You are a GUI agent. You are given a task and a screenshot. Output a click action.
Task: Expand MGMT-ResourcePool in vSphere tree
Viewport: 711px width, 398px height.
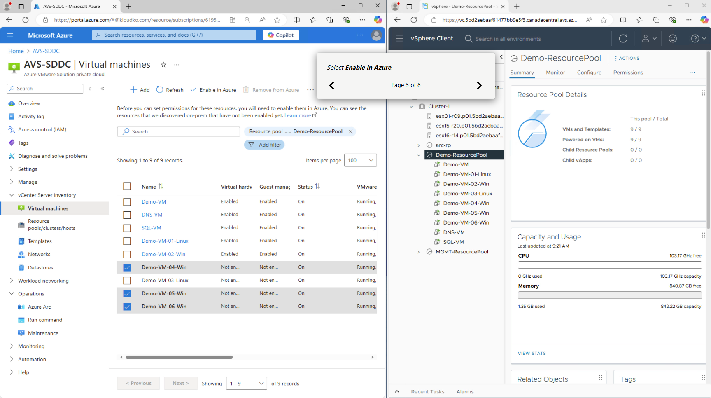pos(419,252)
